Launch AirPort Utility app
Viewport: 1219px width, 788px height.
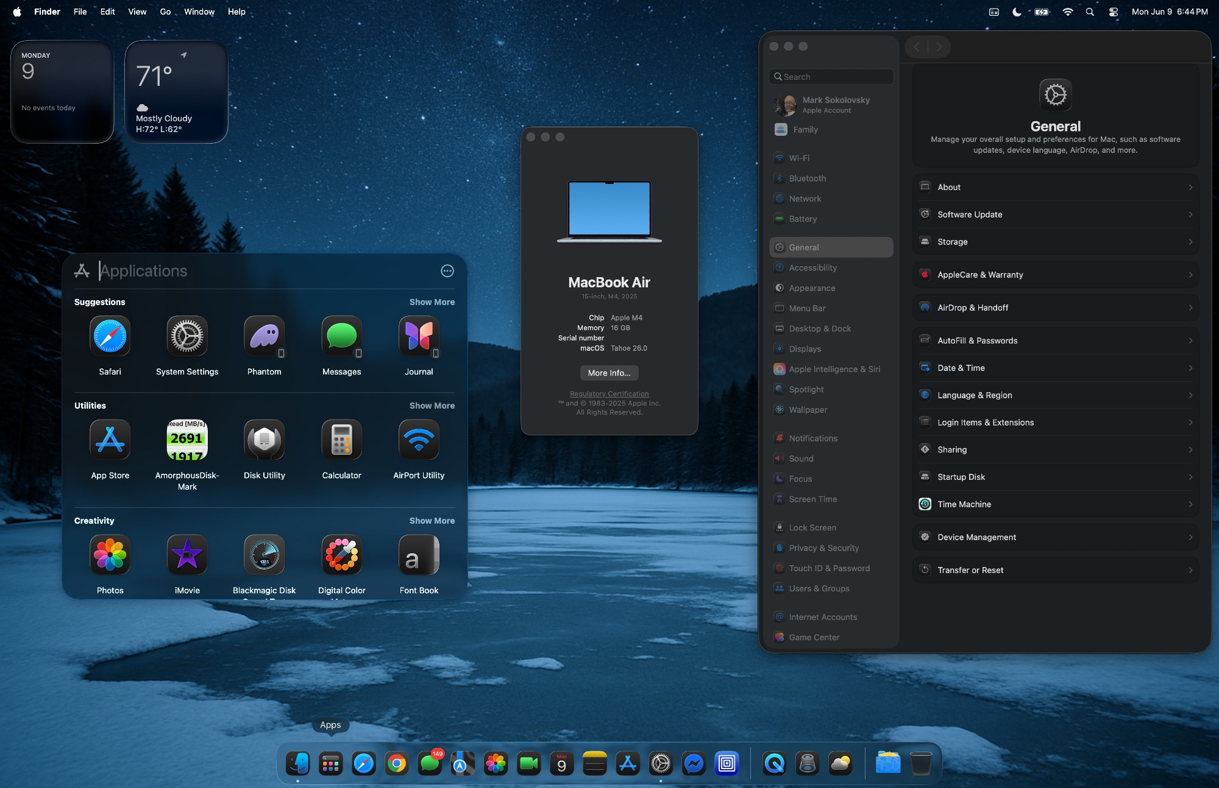(419, 440)
